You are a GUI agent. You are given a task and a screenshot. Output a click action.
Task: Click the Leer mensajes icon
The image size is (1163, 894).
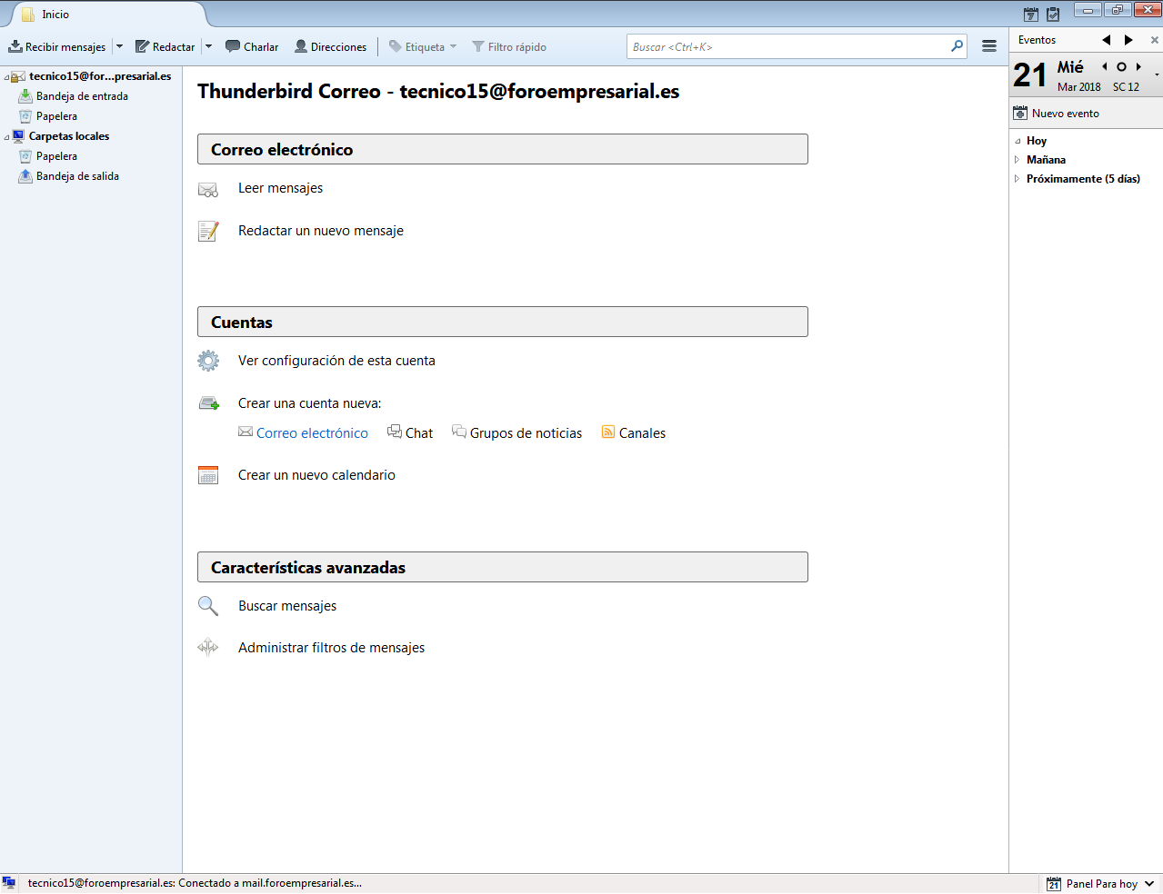click(x=208, y=189)
